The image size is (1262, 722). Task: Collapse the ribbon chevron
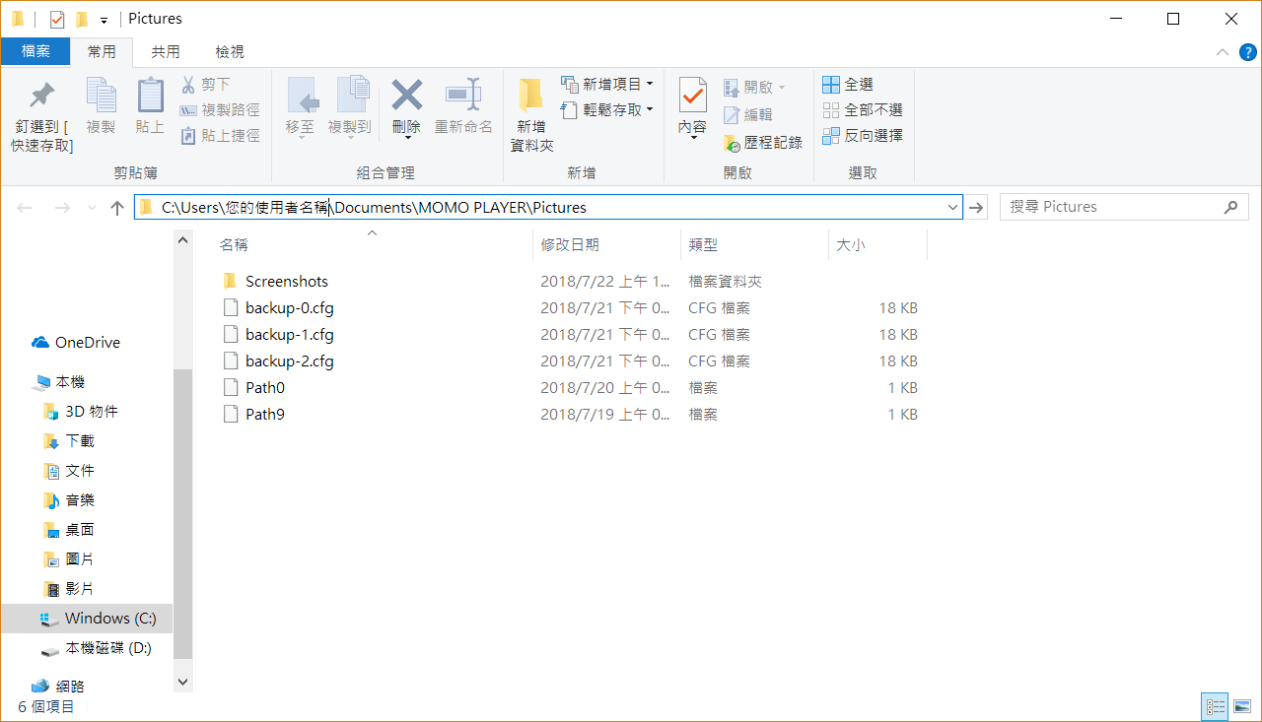pos(1223,52)
